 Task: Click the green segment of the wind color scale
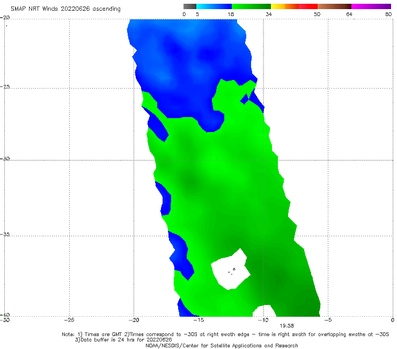pos(251,6)
